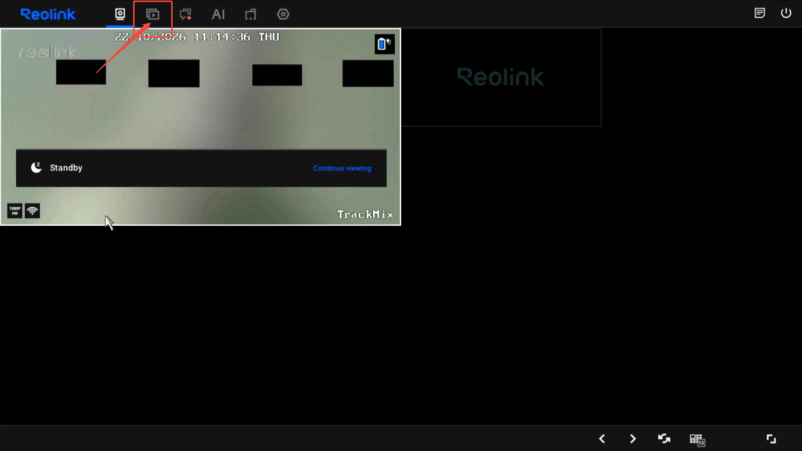Enter fullscreen view mode
Image resolution: width=802 pixels, height=451 pixels.
click(771, 439)
